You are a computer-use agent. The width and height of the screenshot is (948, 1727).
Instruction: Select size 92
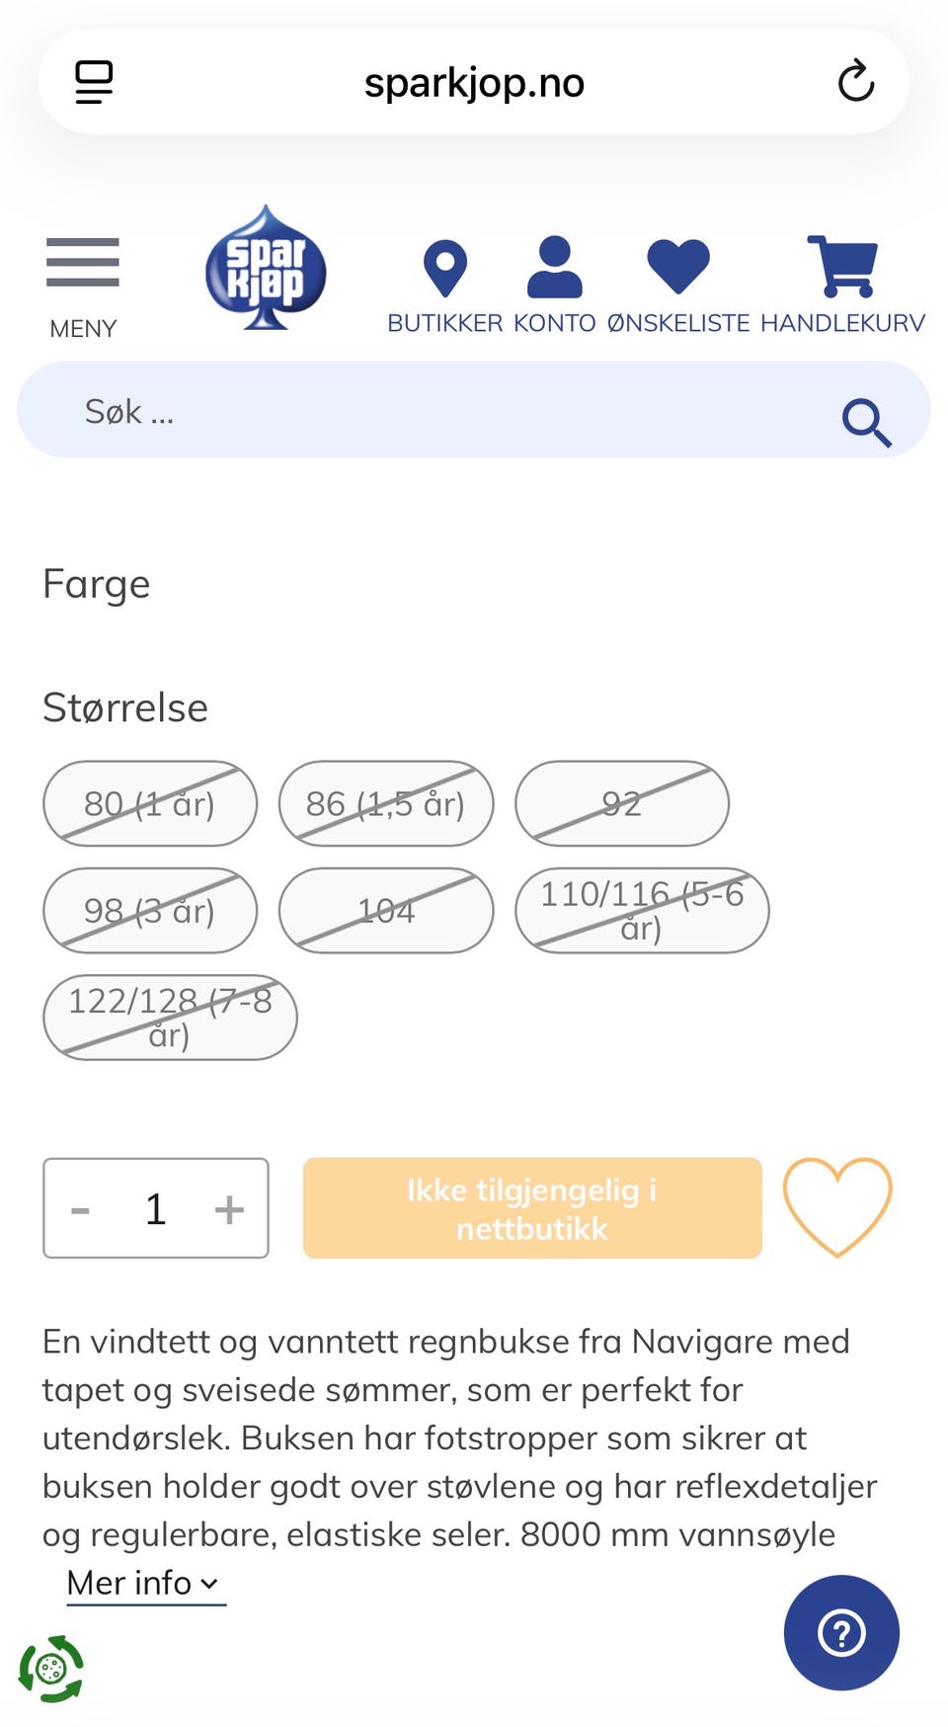coord(622,803)
